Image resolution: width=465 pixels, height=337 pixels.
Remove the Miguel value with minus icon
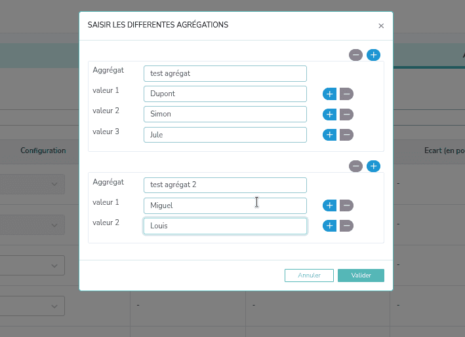point(346,205)
